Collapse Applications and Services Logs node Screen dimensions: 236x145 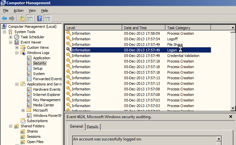pyautogui.click(x=17, y=84)
